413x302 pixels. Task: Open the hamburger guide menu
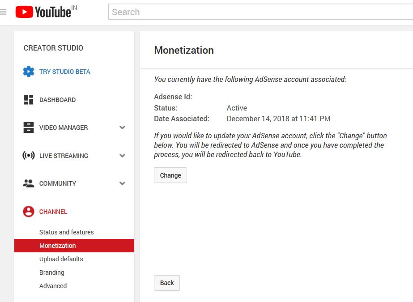[3, 12]
